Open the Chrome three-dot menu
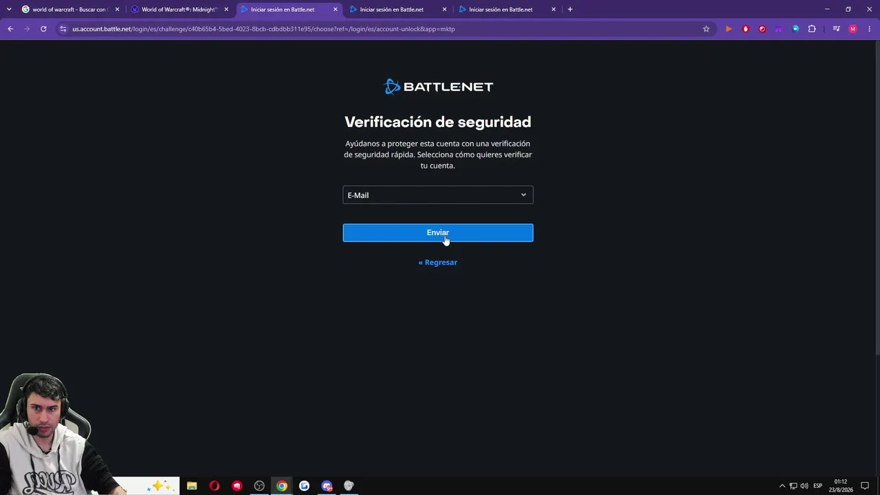Viewport: 880px width, 495px height. (x=870, y=29)
